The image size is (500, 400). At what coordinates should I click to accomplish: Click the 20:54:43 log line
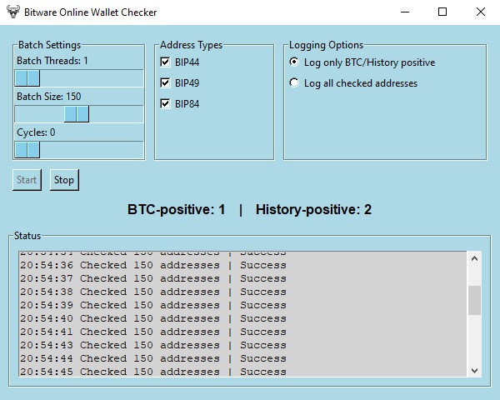tap(153, 346)
